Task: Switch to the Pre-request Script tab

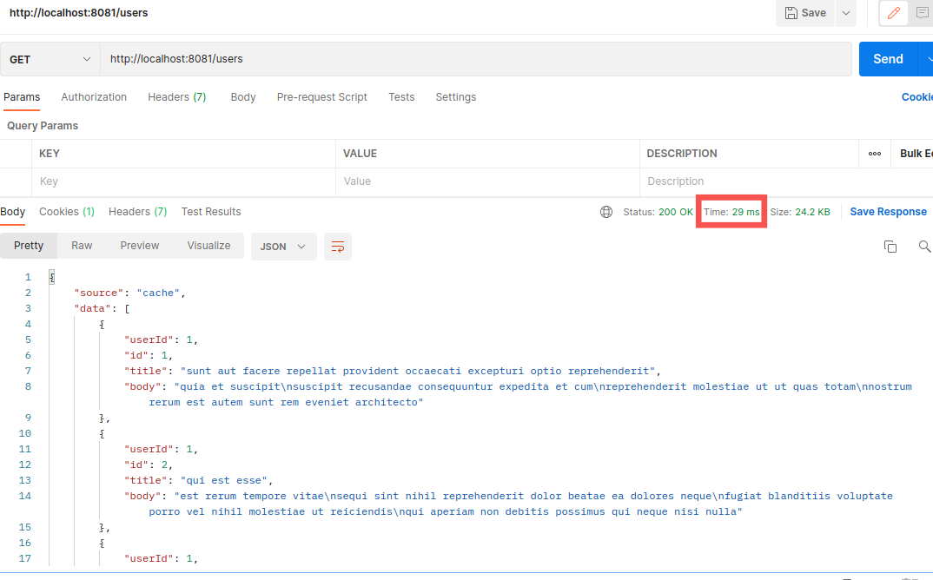Action: 321,96
